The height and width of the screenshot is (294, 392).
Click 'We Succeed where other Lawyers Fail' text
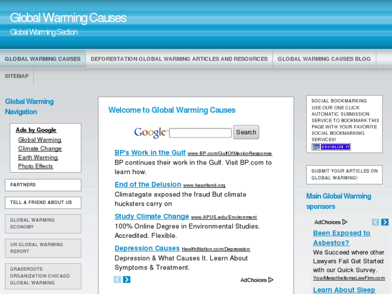(x=348, y=261)
